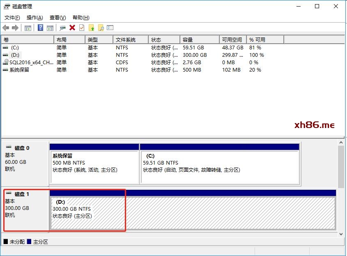347x256 pixels.
Task: Open the 查看(V) menu
Action: (x=57, y=18)
